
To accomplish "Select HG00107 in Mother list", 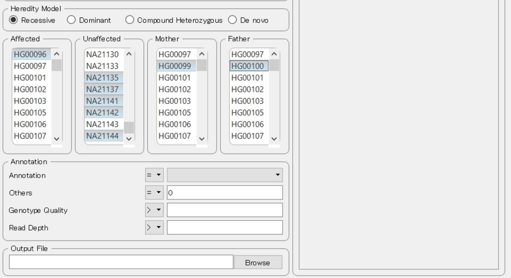I will pos(176,136).
